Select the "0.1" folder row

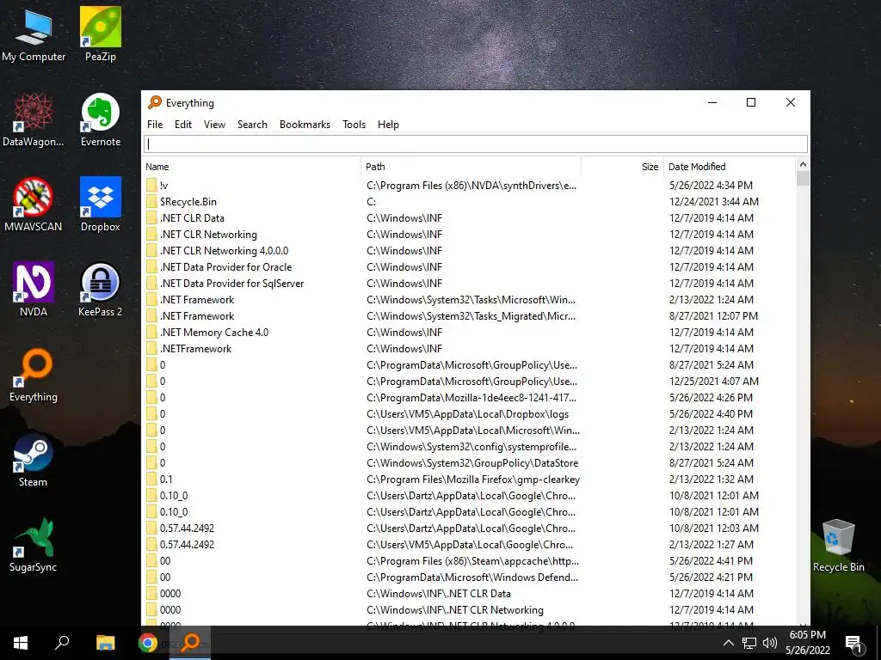coord(469,480)
